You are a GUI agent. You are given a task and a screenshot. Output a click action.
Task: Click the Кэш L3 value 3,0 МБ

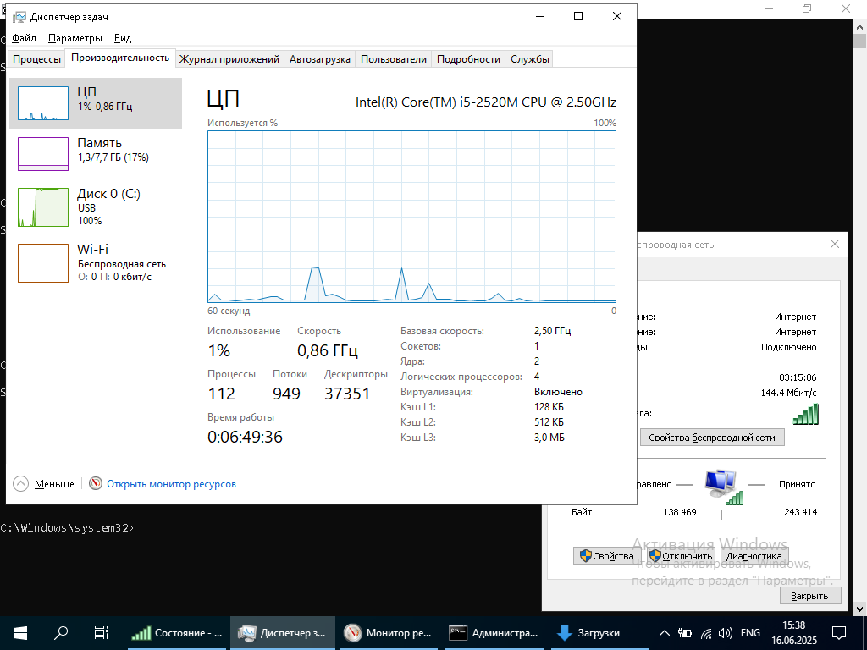(549, 438)
